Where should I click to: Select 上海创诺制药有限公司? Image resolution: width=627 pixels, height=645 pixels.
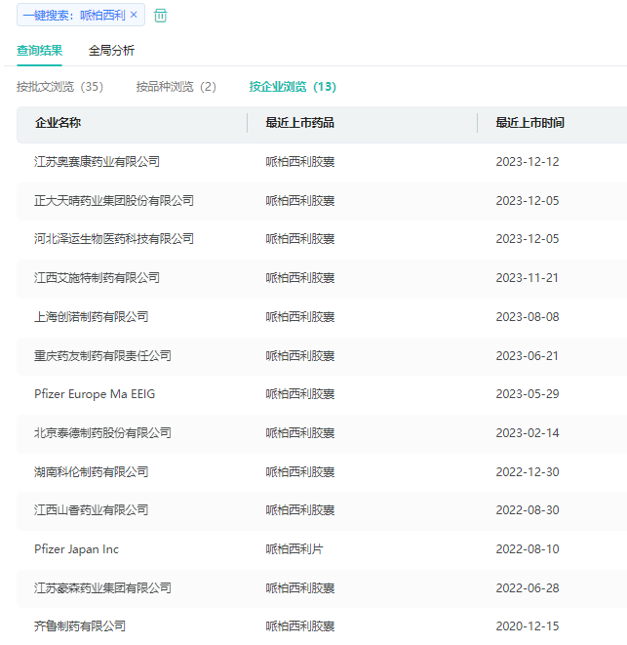[92, 317]
